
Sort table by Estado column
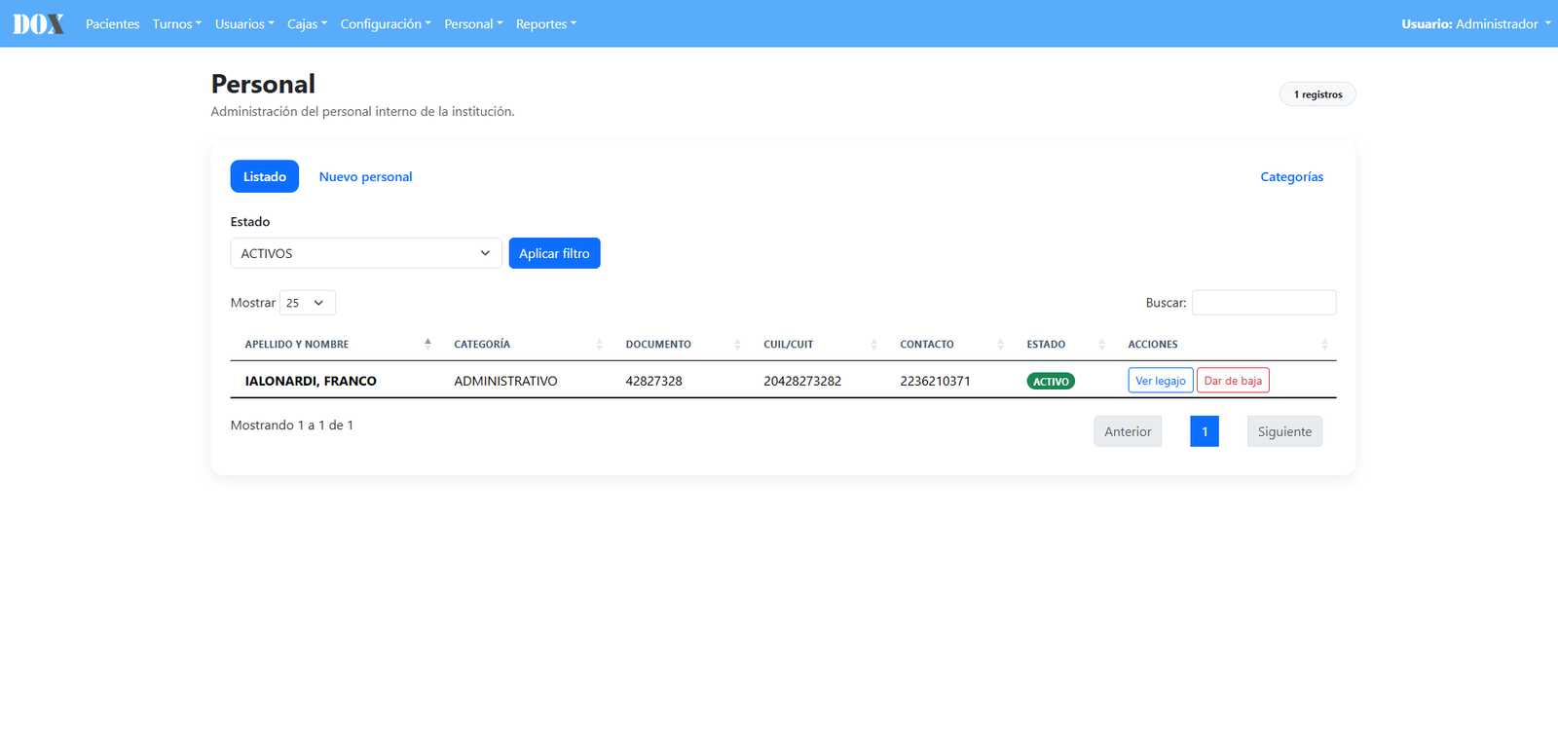1064,344
